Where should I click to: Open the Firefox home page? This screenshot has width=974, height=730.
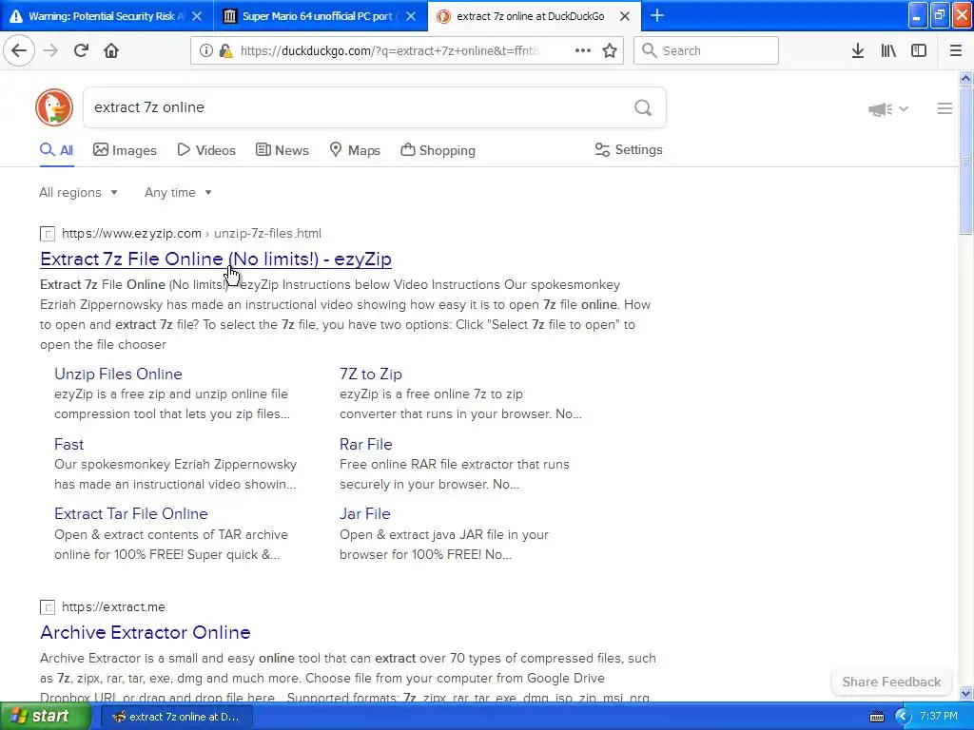[x=111, y=50]
